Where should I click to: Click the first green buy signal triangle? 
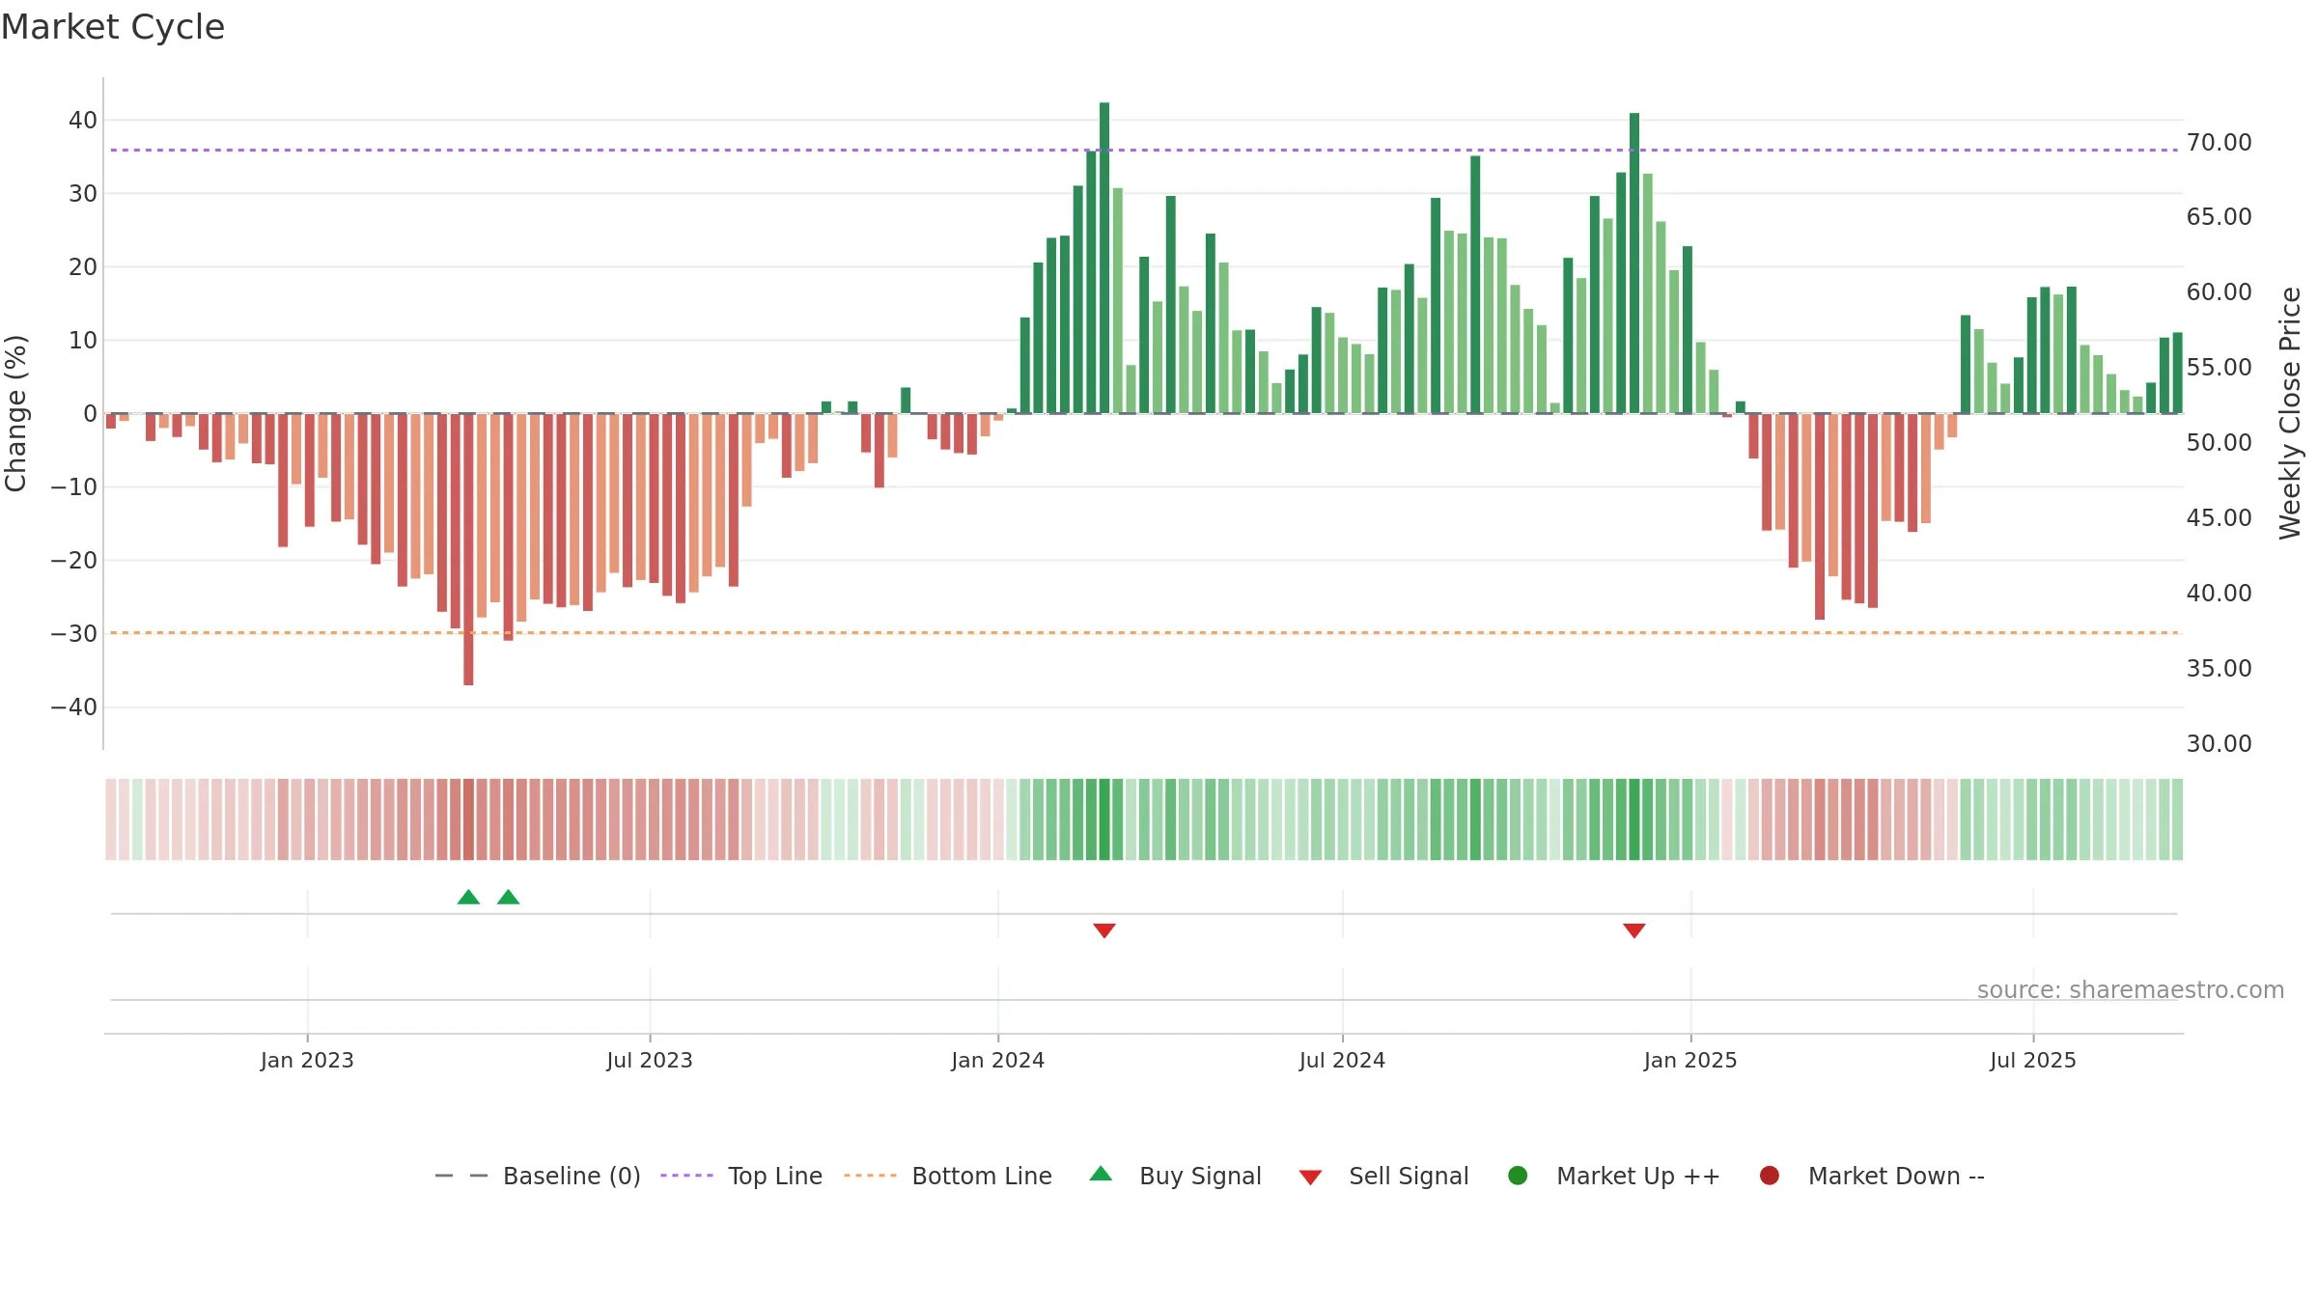(468, 897)
